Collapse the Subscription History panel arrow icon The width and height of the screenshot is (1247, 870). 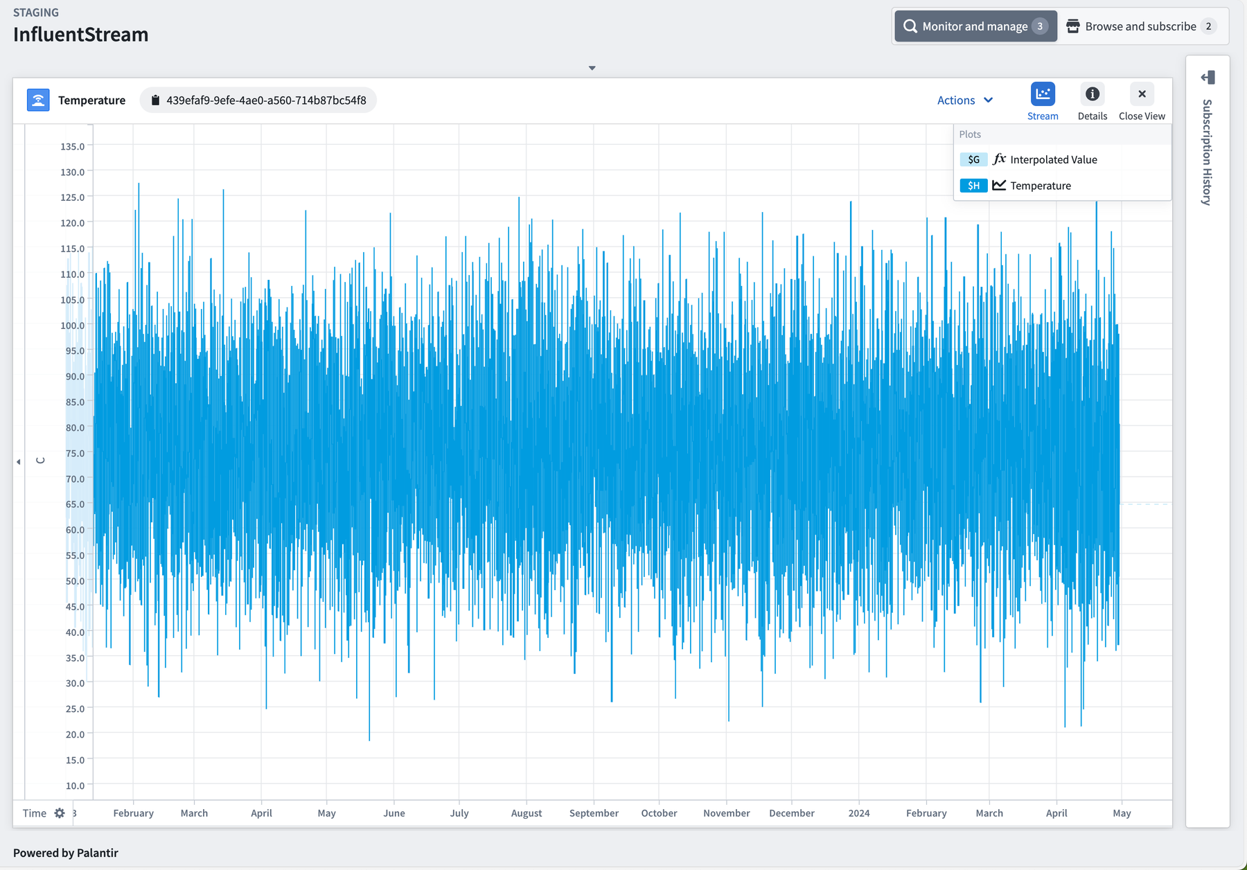(1208, 78)
